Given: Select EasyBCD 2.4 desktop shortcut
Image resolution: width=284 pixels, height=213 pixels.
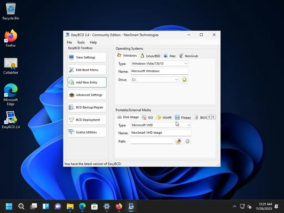Looking at the screenshot, I should 11,120.
